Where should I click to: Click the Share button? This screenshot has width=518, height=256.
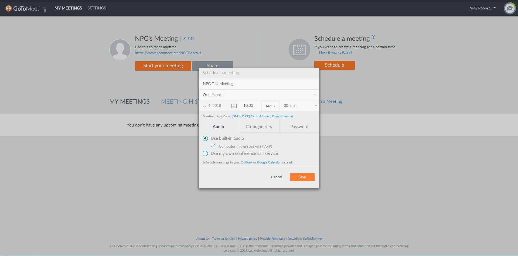click(x=213, y=65)
